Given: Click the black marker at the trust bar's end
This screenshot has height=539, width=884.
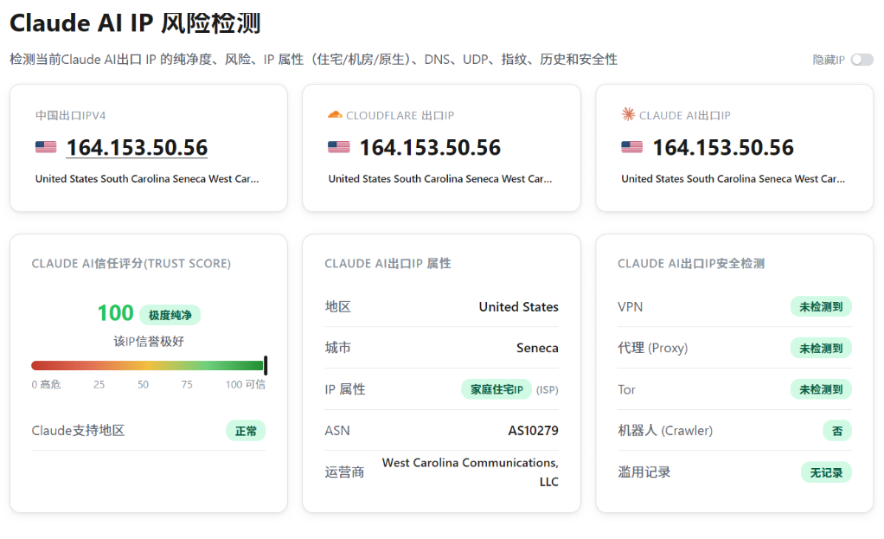Looking at the screenshot, I should [x=266, y=366].
